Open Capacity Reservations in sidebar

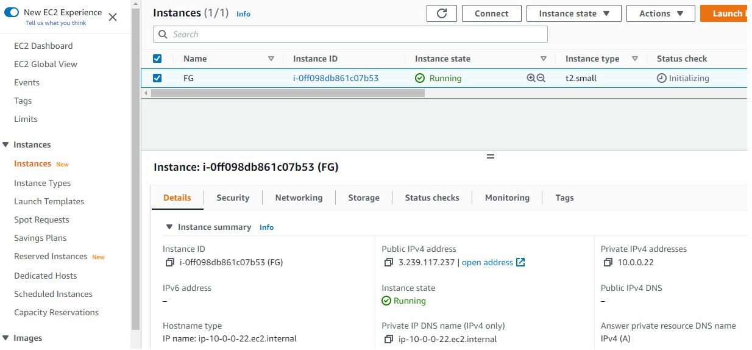(57, 312)
